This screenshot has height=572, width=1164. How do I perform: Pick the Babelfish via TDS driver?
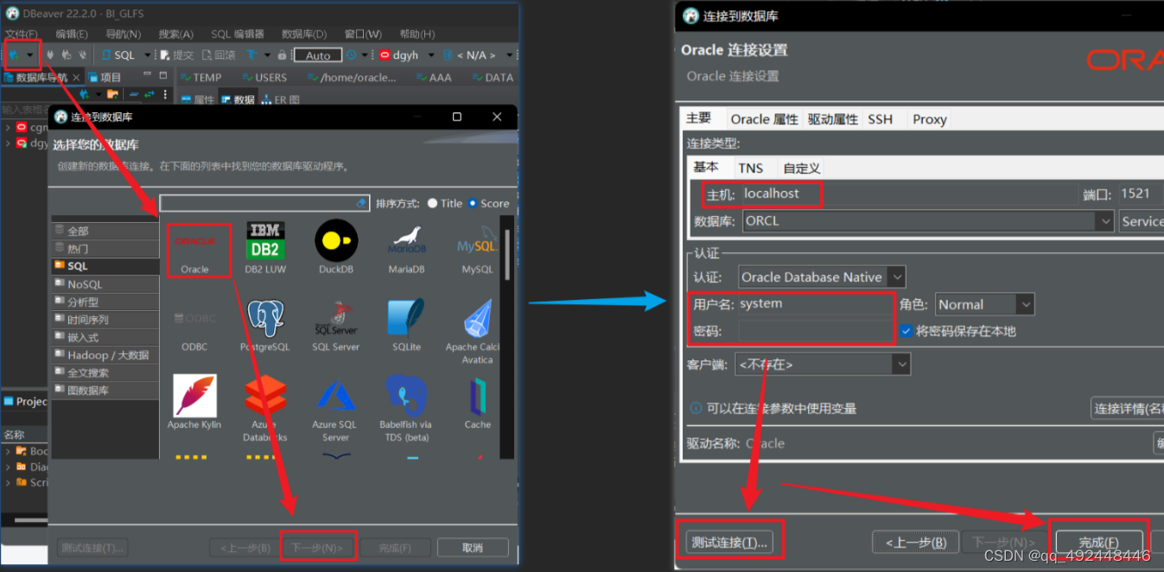pyautogui.click(x=406, y=409)
